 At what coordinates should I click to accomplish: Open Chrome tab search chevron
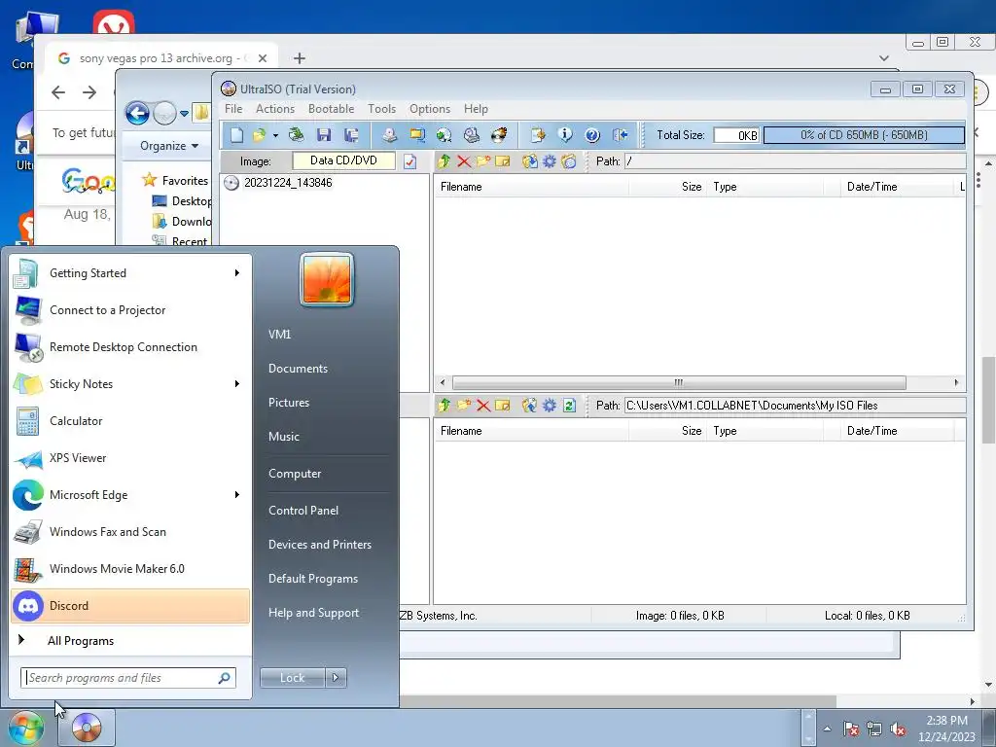pos(883,58)
